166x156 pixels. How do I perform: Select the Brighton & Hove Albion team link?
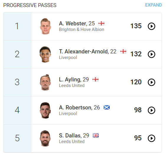[82, 29]
